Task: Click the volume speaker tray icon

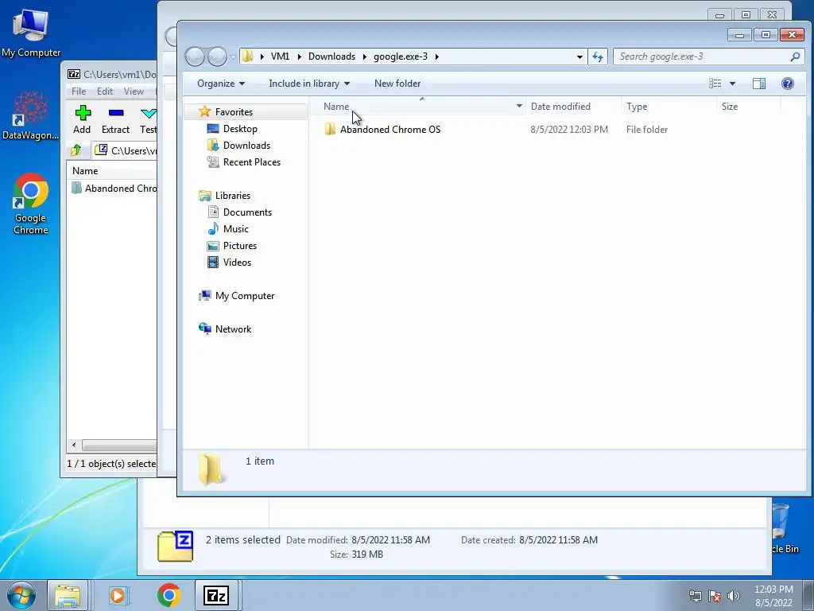Action: [x=734, y=596]
